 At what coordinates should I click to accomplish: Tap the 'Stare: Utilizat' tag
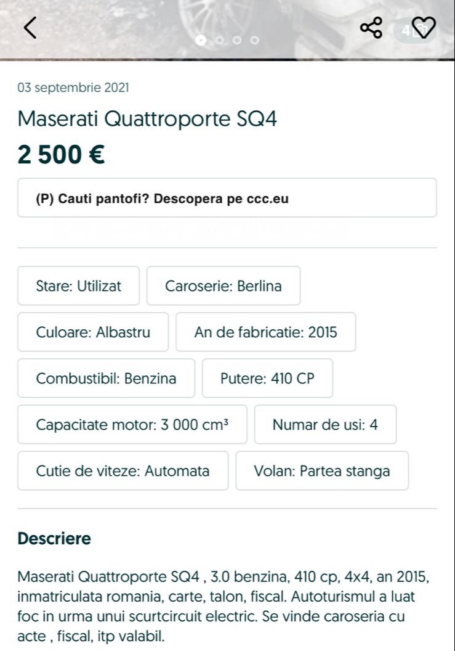click(78, 285)
